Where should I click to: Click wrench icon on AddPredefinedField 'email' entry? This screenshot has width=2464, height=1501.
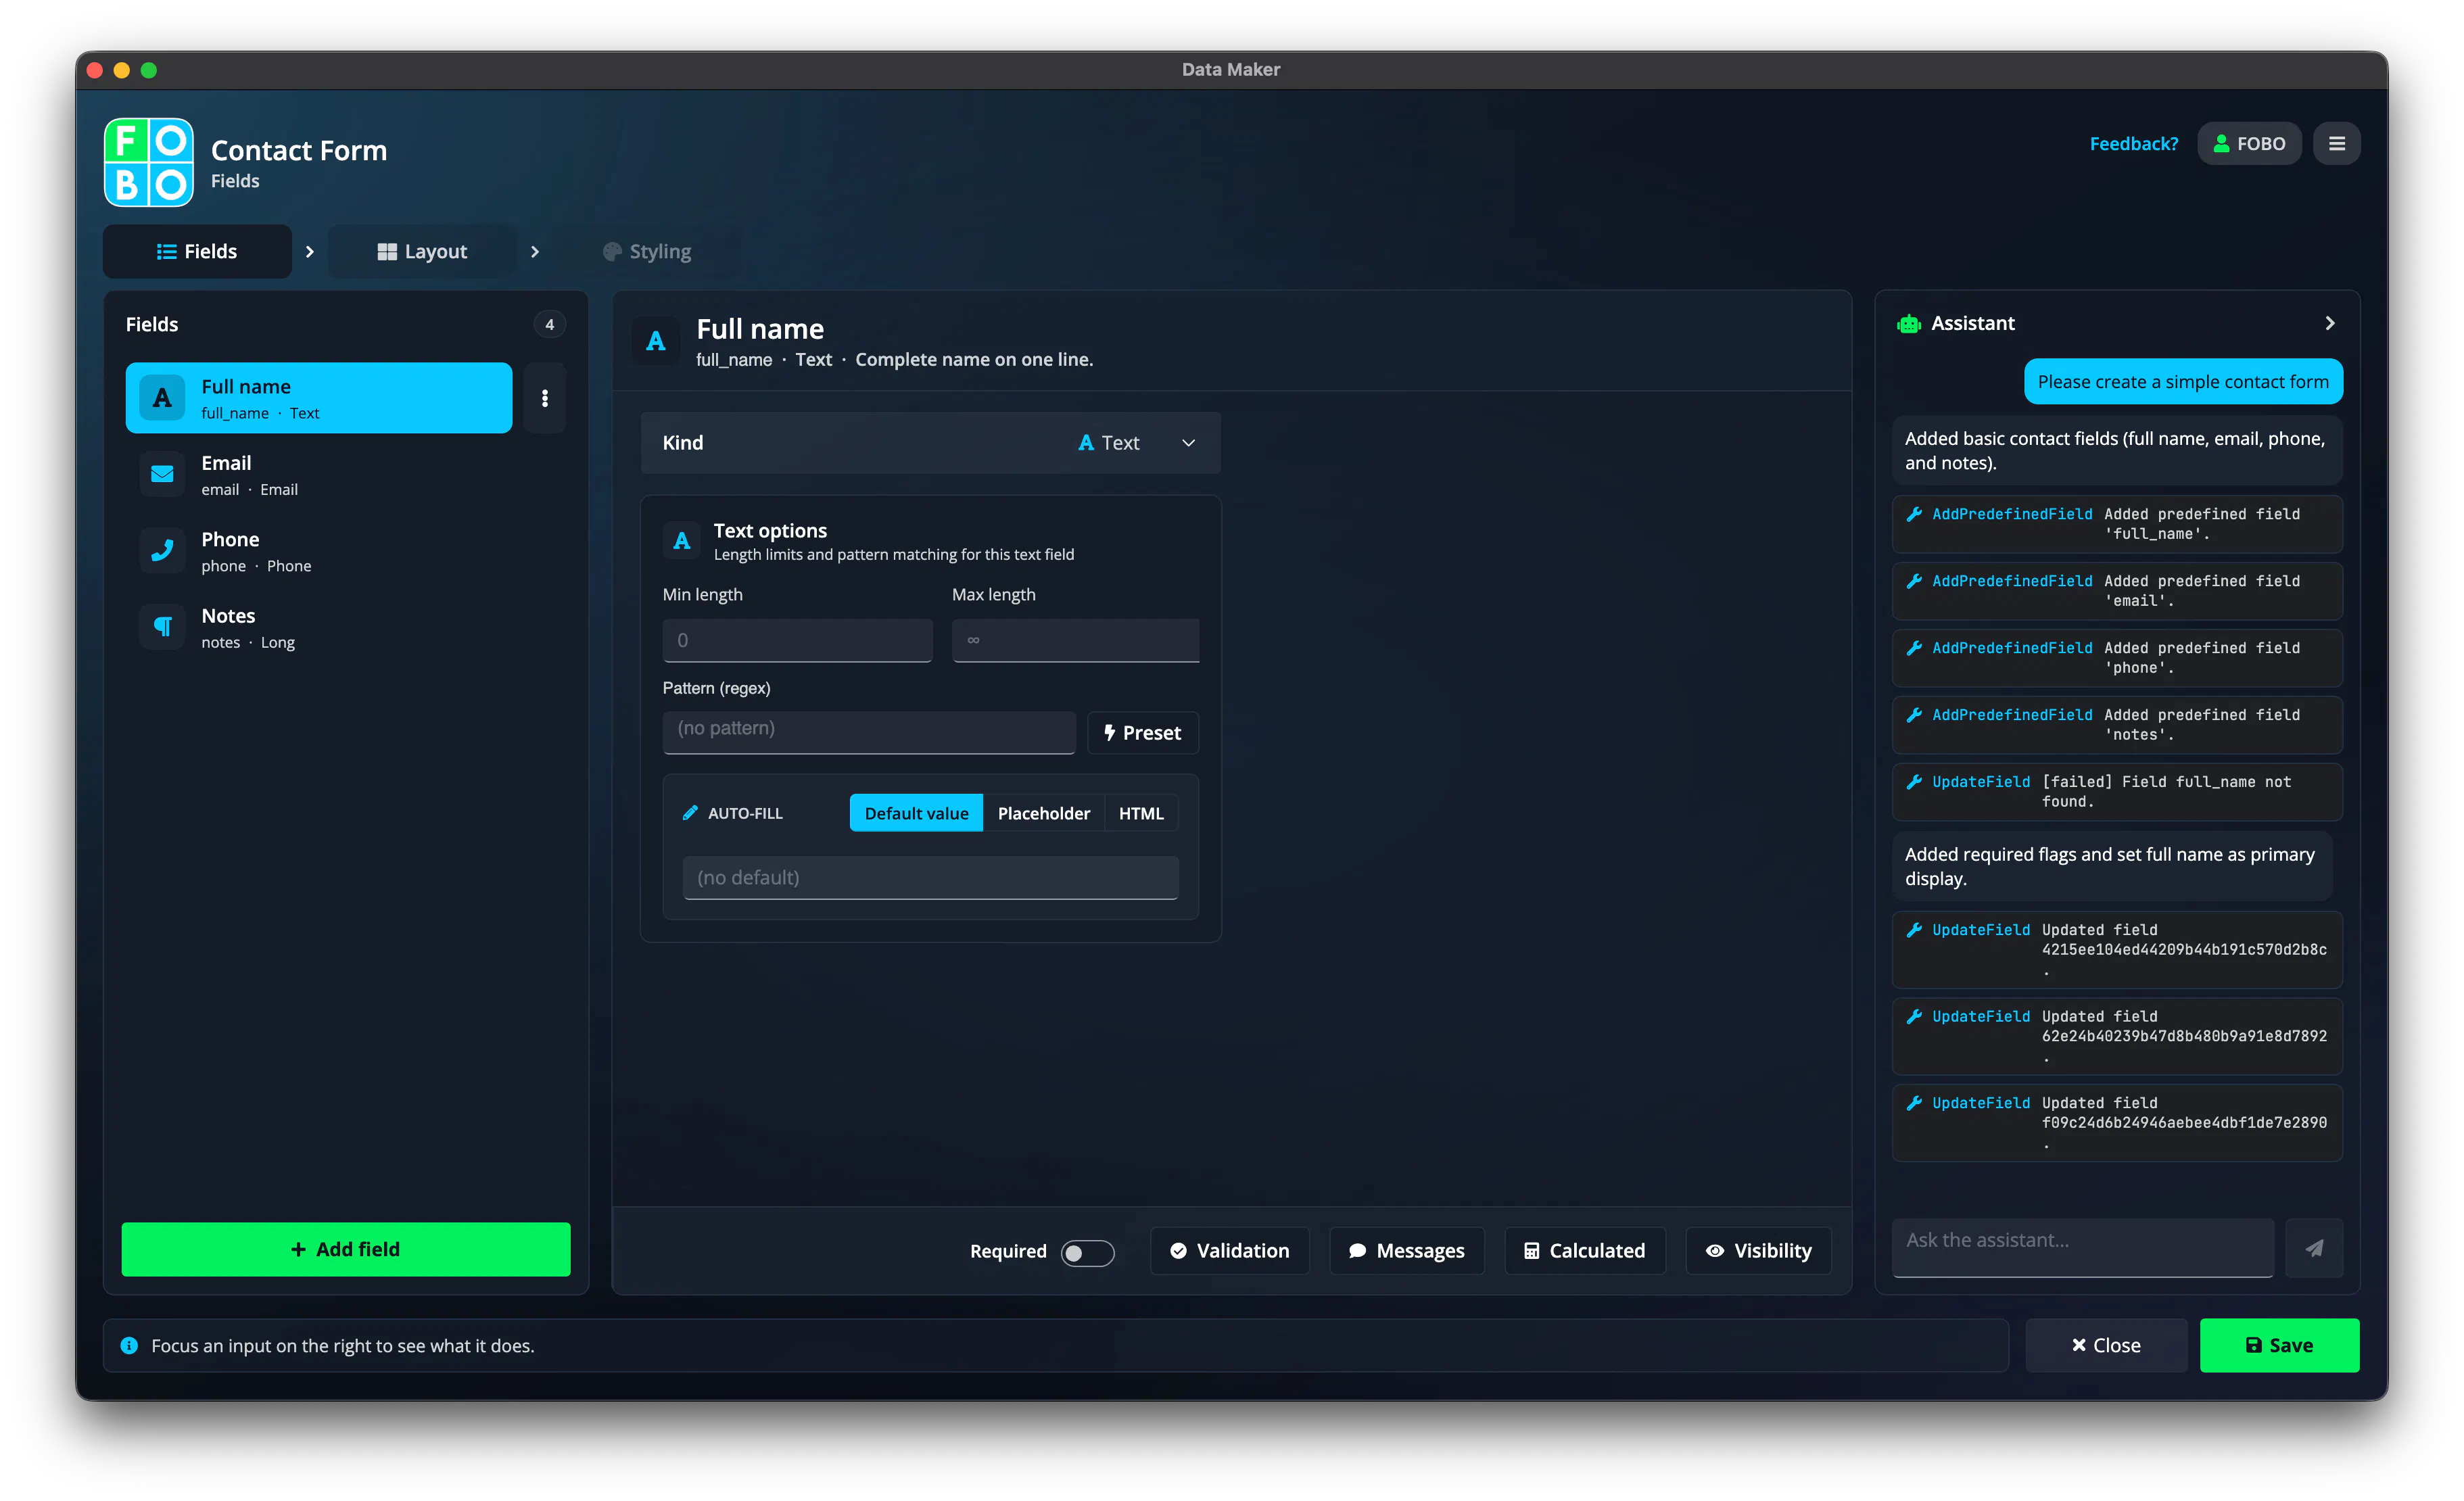coord(1914,581)
